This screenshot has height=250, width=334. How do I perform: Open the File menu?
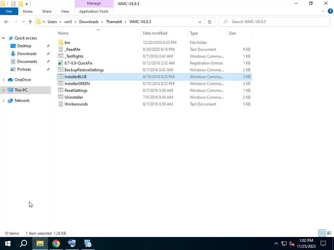point(9,11)
